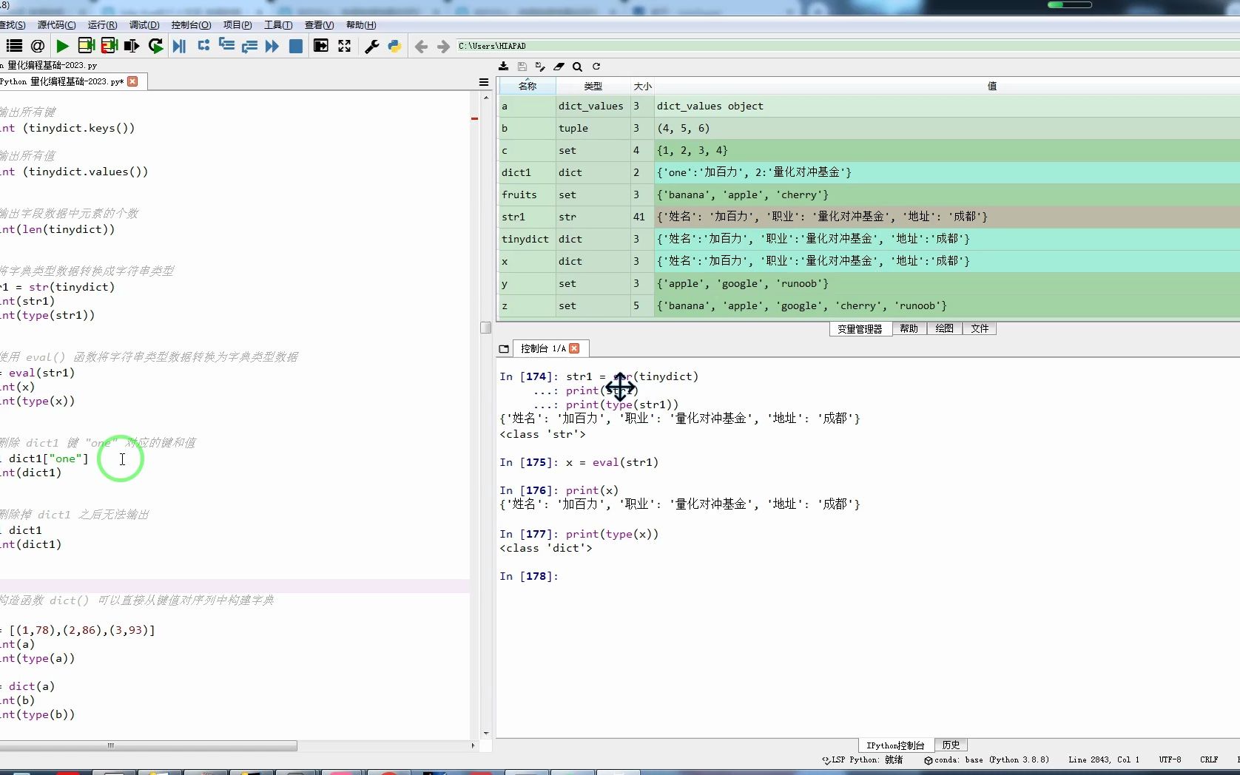This screenshot has height=775, width=1240.
Task: Switch to the 文件 pane tab
Action: pyautogui.click(x=980, y=328)
